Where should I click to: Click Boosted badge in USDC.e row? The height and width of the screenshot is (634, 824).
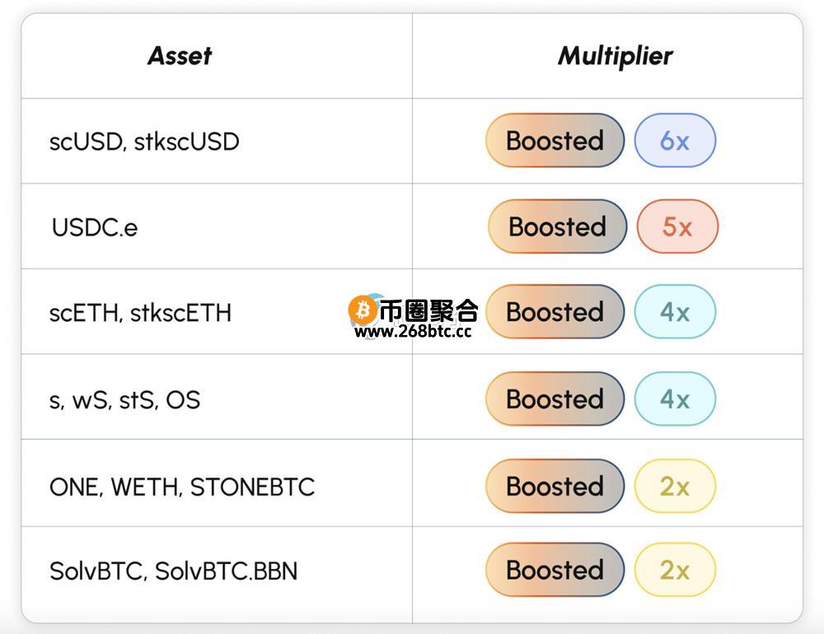[558, 226]
